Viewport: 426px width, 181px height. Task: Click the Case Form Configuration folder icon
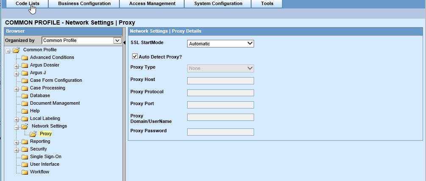25,81
